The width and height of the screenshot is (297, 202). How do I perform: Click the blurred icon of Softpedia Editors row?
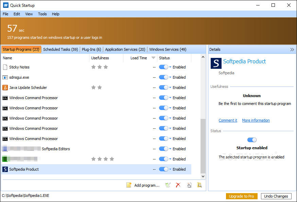click(5, 149)
